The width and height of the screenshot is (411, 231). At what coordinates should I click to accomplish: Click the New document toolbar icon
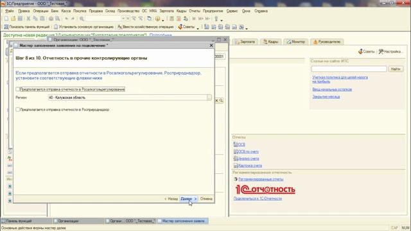(x=6, y=19)
